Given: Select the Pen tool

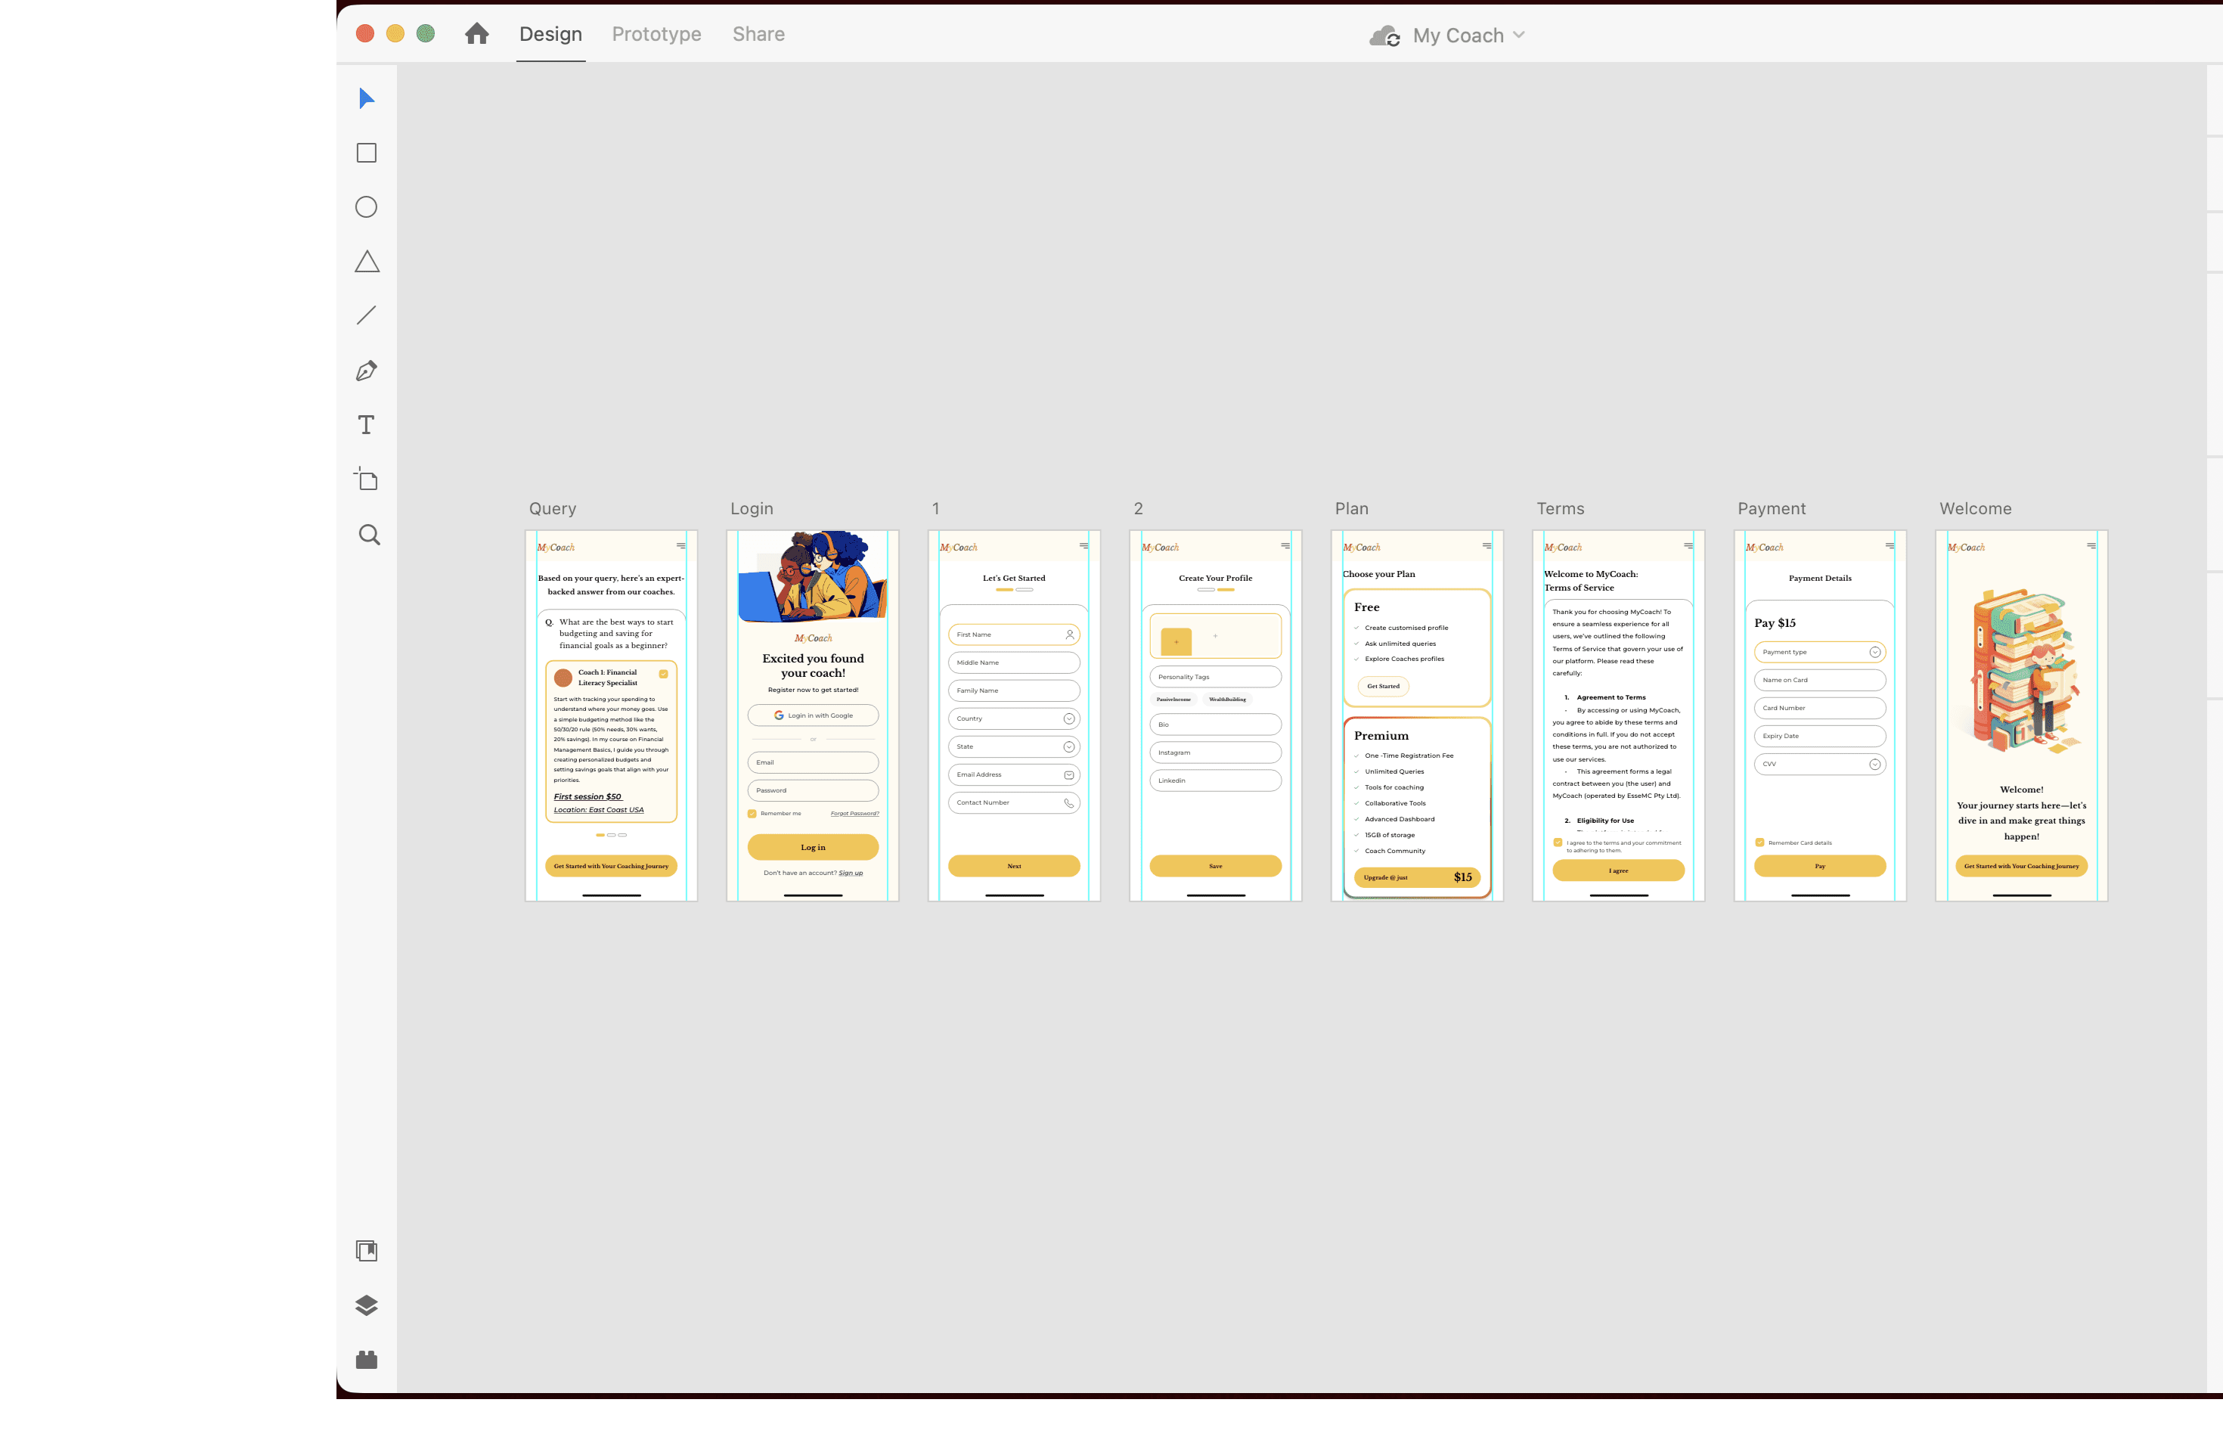Looking at the screenshot, I should [x=366, y=371].
